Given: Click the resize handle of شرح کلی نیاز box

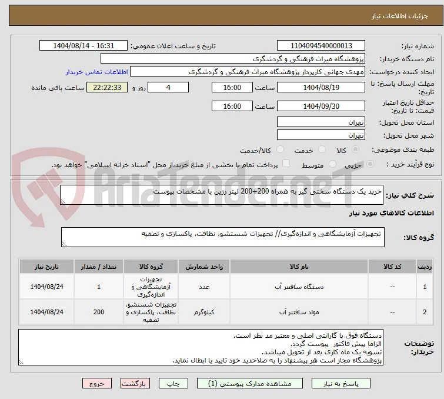Looking at the screenshot, I should (63, 201).
